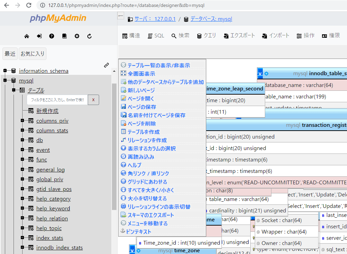Click the ページを削除 icon
This screenshot has height=254, width=347.
pos(123,123)
